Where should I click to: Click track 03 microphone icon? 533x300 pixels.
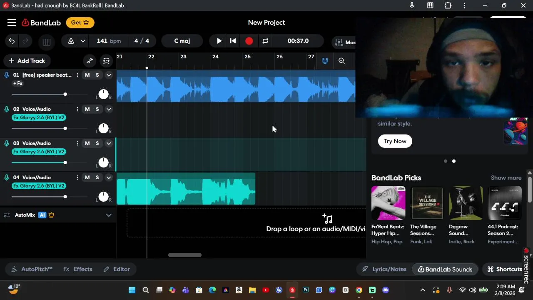tap(7, 143)
